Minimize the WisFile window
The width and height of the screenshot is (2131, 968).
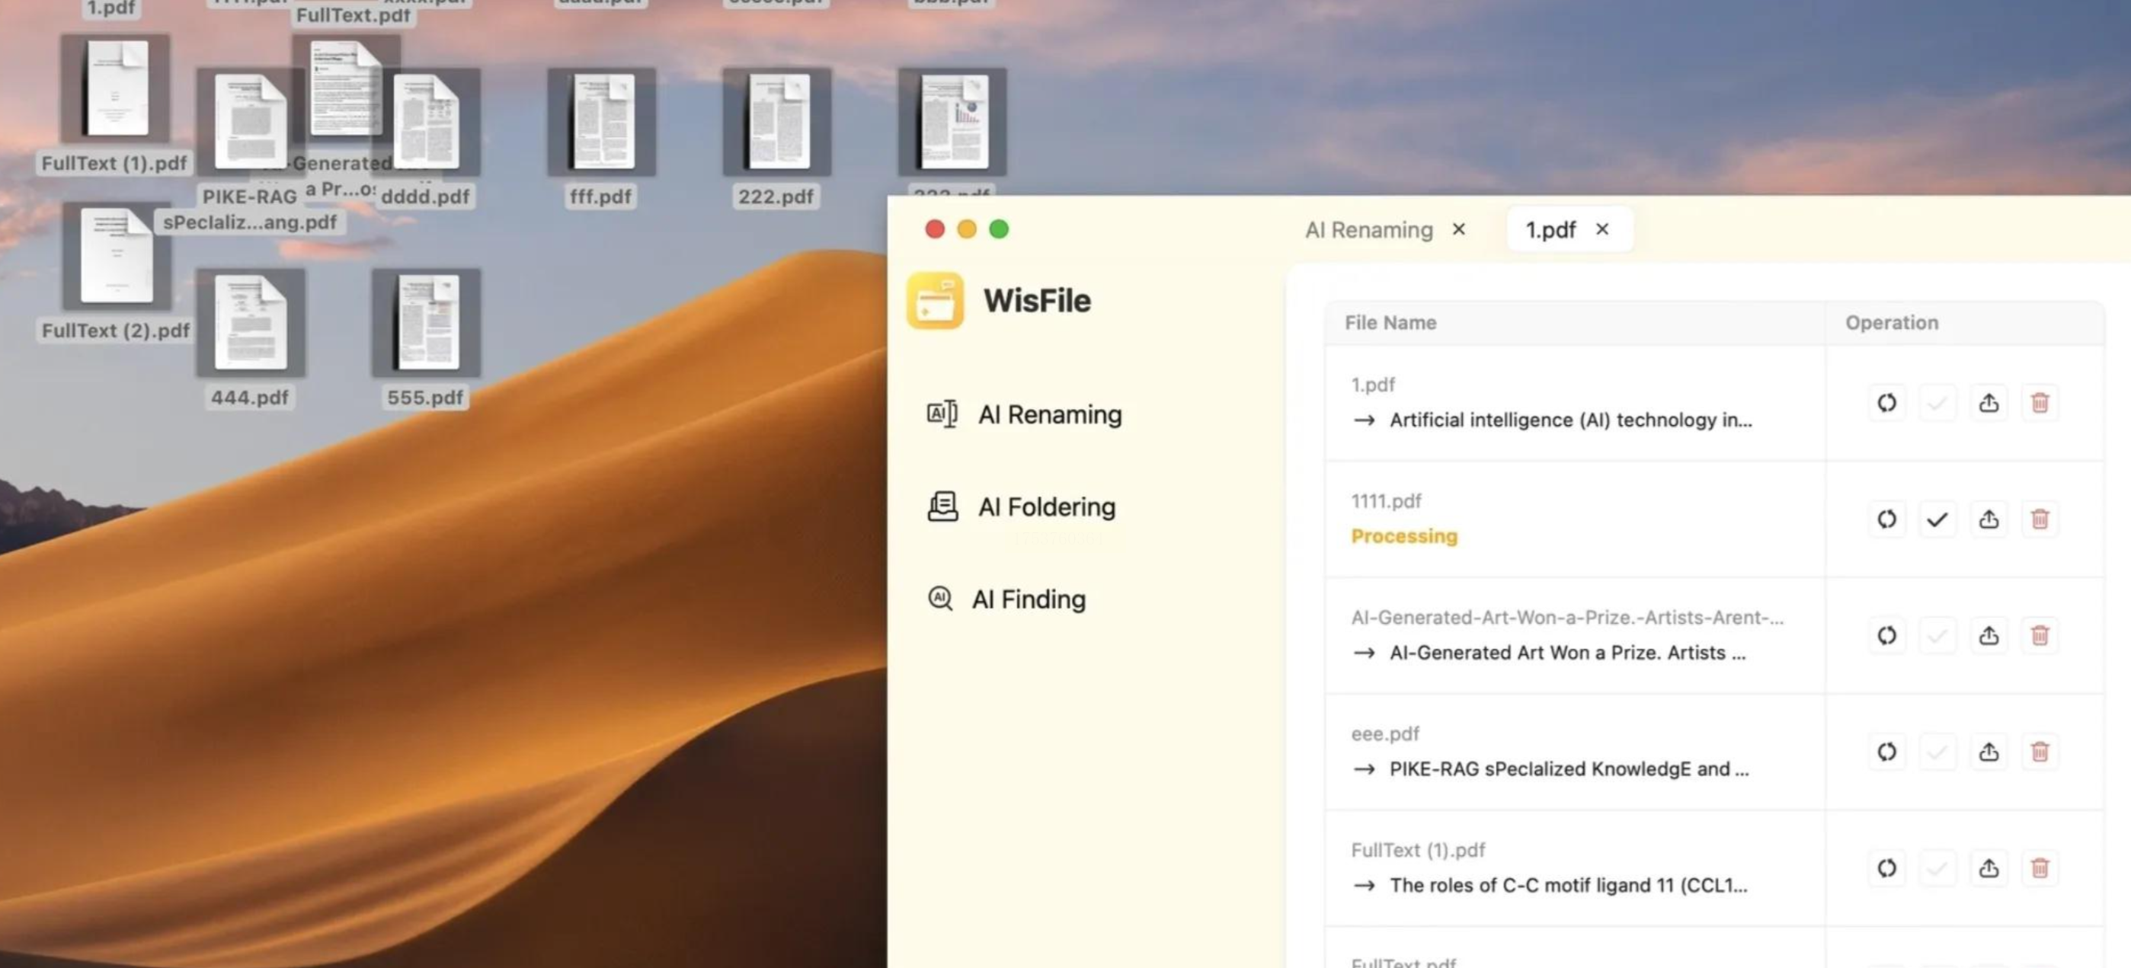pos(966,229)
